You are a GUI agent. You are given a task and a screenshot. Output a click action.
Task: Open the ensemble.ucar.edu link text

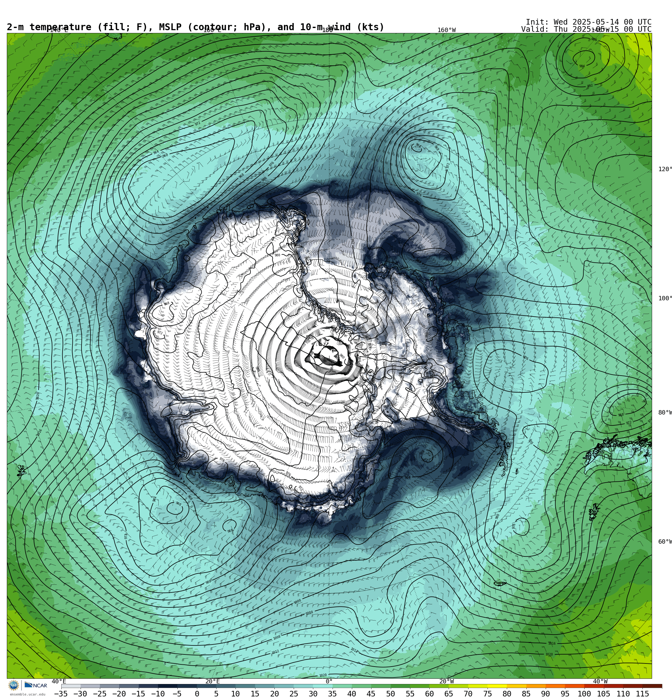tap(27, 695)
